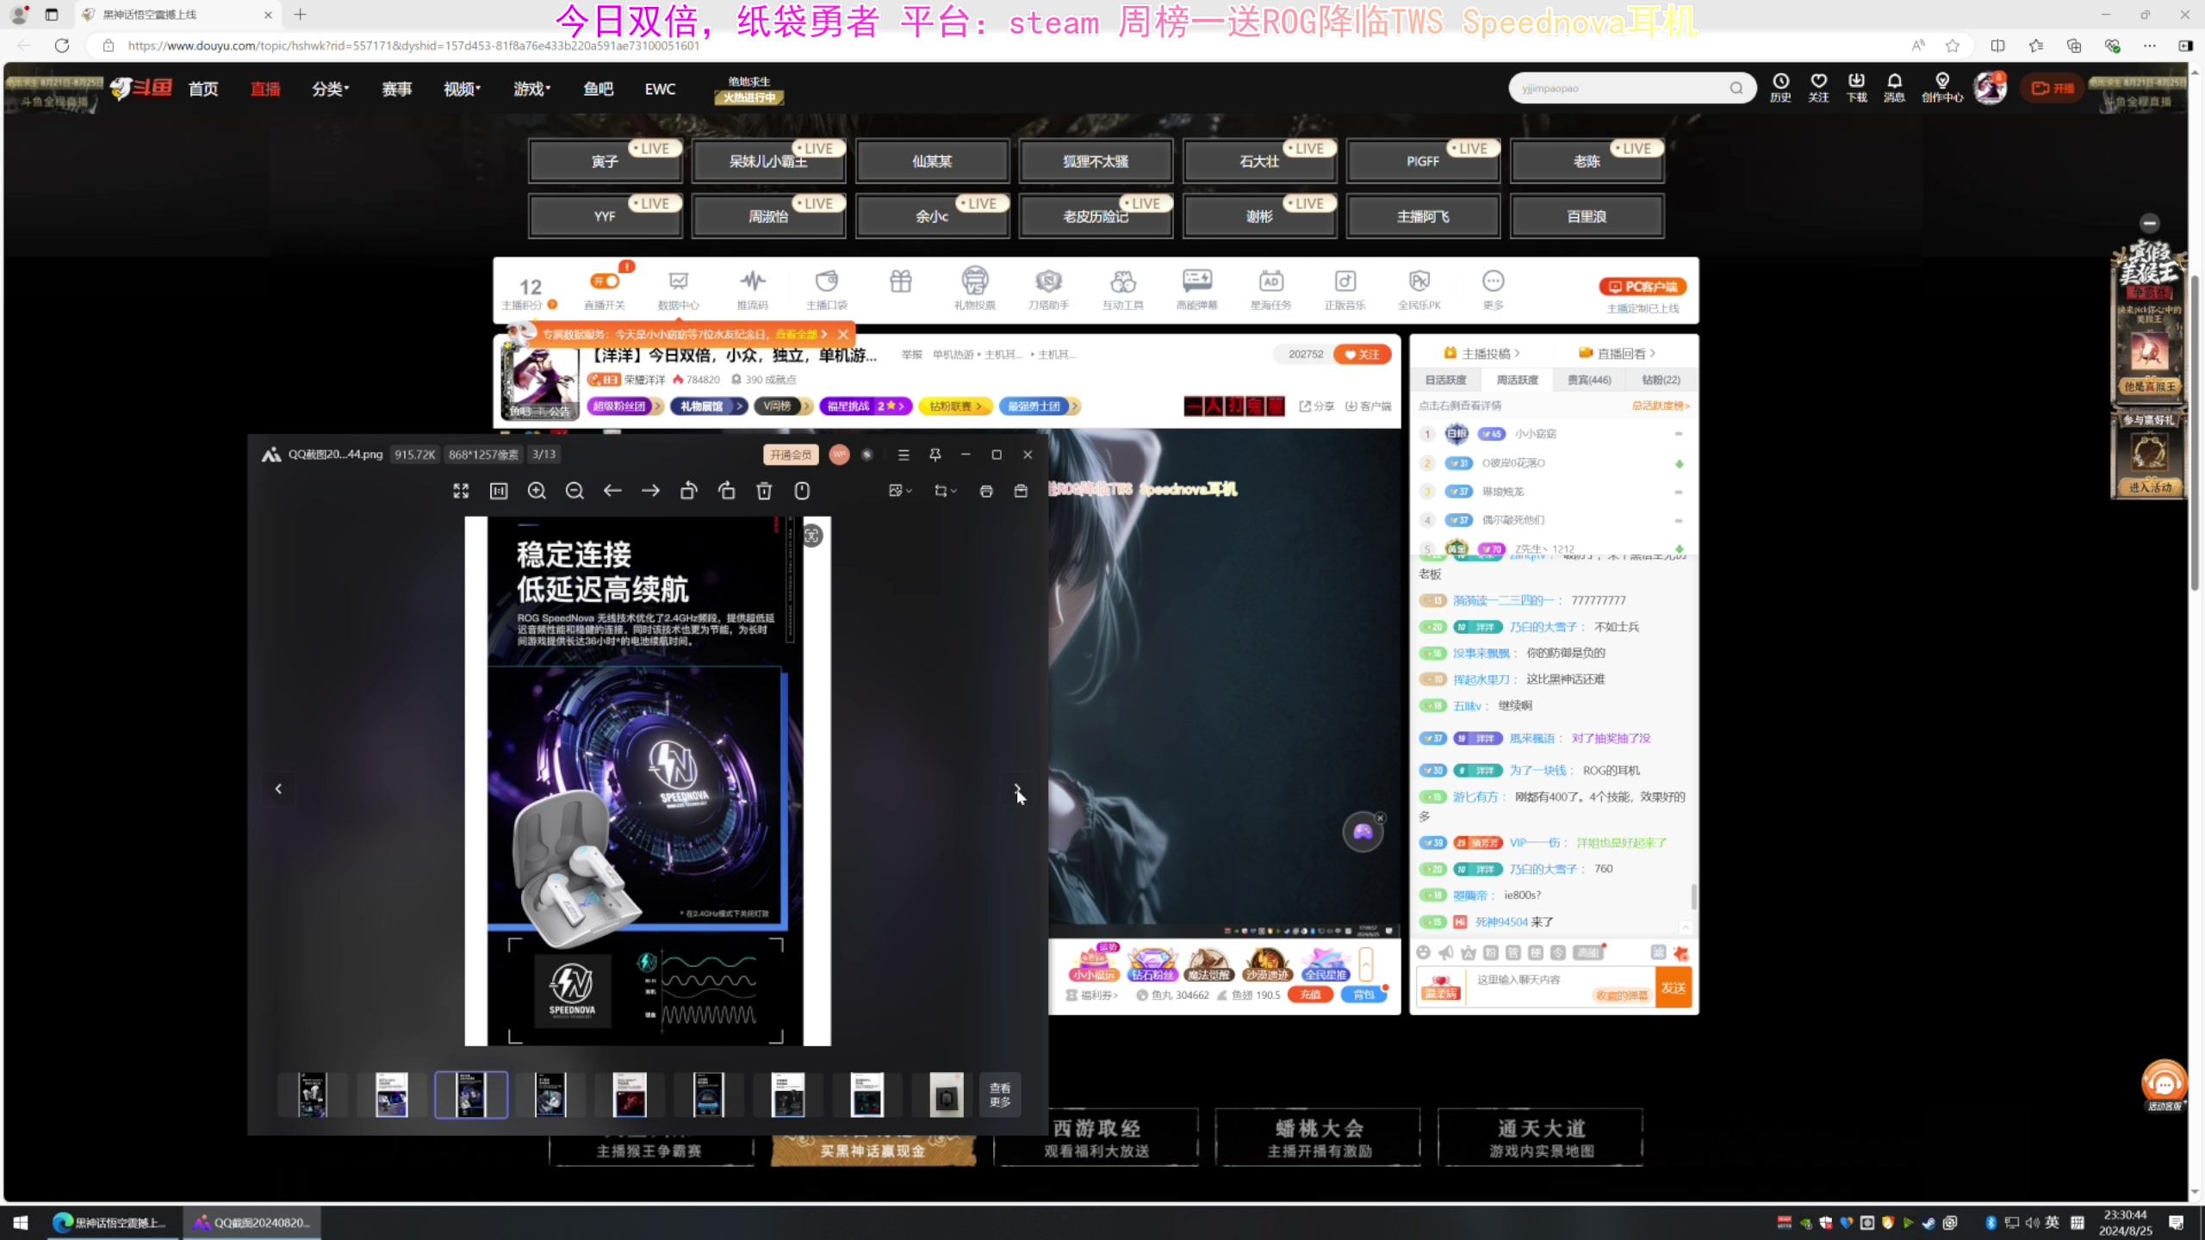Screen dimensions: 2205x1240
Task: Click the Edge browser taskbar item
Action: click(x=111, y=1223)
